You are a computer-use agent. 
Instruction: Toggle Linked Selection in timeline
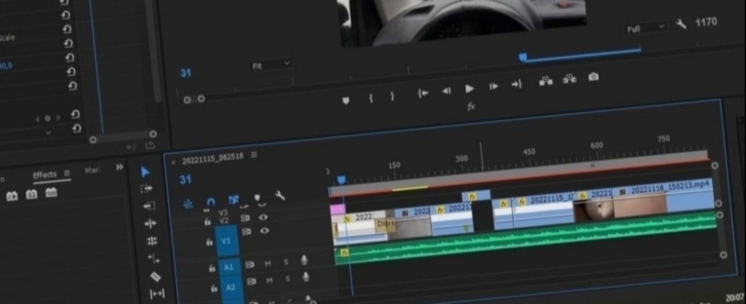point(233,200)
